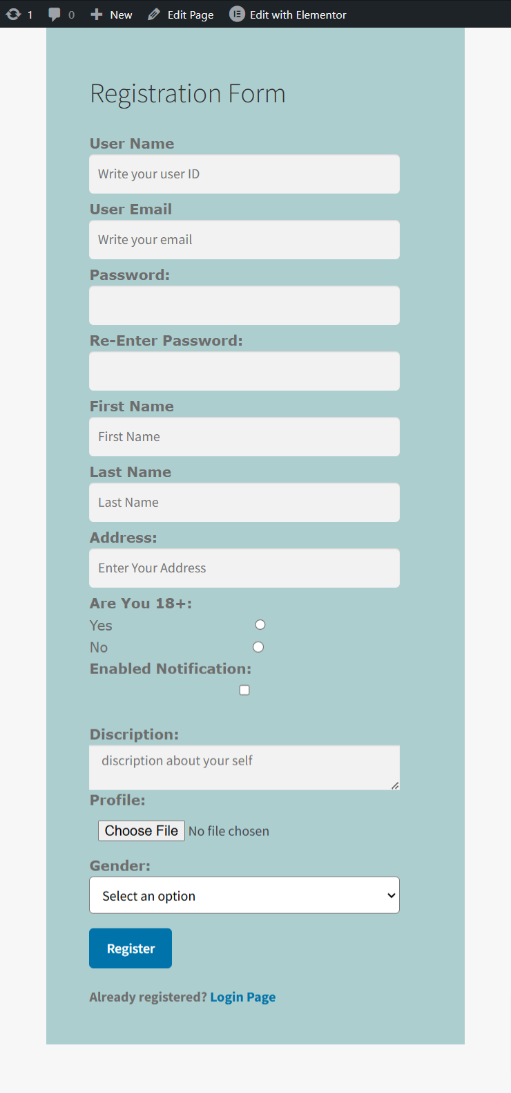Click the Password field
The width and height of the screenshot is (511, 1093).
click(x=244, y=306)
